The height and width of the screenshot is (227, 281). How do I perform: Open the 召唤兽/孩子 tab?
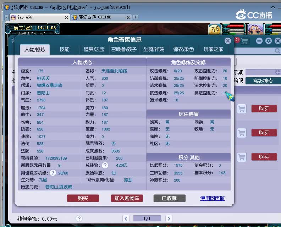click(x=124, y=49)
